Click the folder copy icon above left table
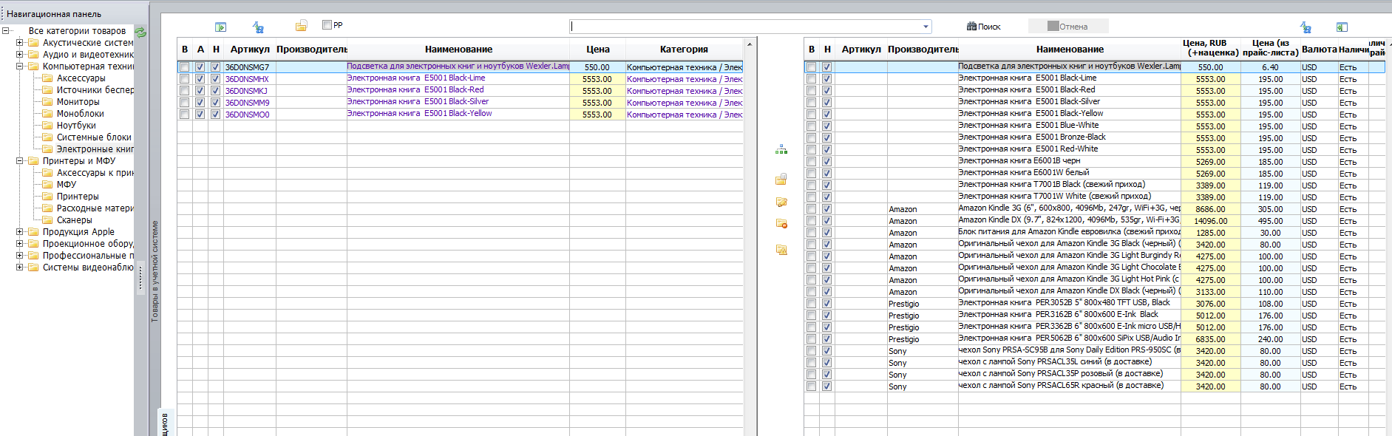1392x436 pixels. (x=301, y=27)
